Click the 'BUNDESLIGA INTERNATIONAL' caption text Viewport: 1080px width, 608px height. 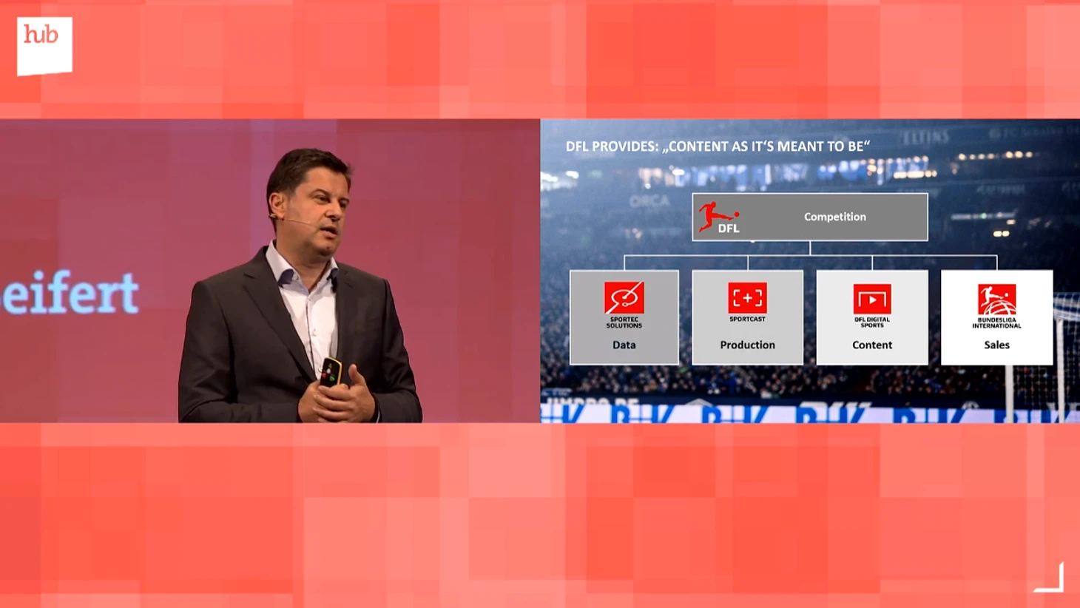996,322
